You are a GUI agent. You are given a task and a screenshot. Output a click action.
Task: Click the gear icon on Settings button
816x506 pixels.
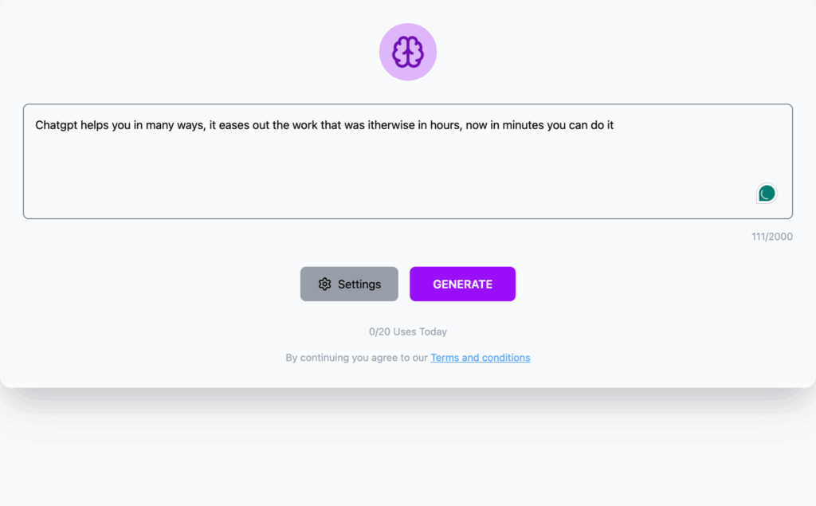325,284
